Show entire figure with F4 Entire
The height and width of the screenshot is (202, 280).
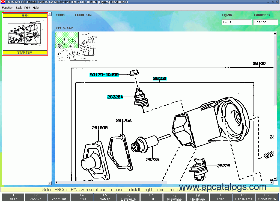82,197
